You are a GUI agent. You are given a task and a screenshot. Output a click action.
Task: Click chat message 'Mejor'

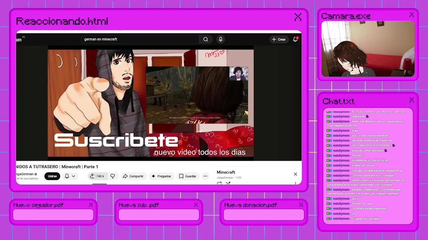pos(355,131)
